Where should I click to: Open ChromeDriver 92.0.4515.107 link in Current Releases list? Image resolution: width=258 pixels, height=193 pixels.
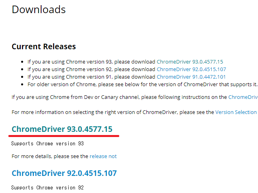[x=191, y=69]
